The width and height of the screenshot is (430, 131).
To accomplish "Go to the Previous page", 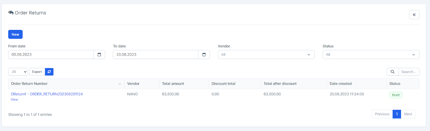I will click(x=382, y=114).
